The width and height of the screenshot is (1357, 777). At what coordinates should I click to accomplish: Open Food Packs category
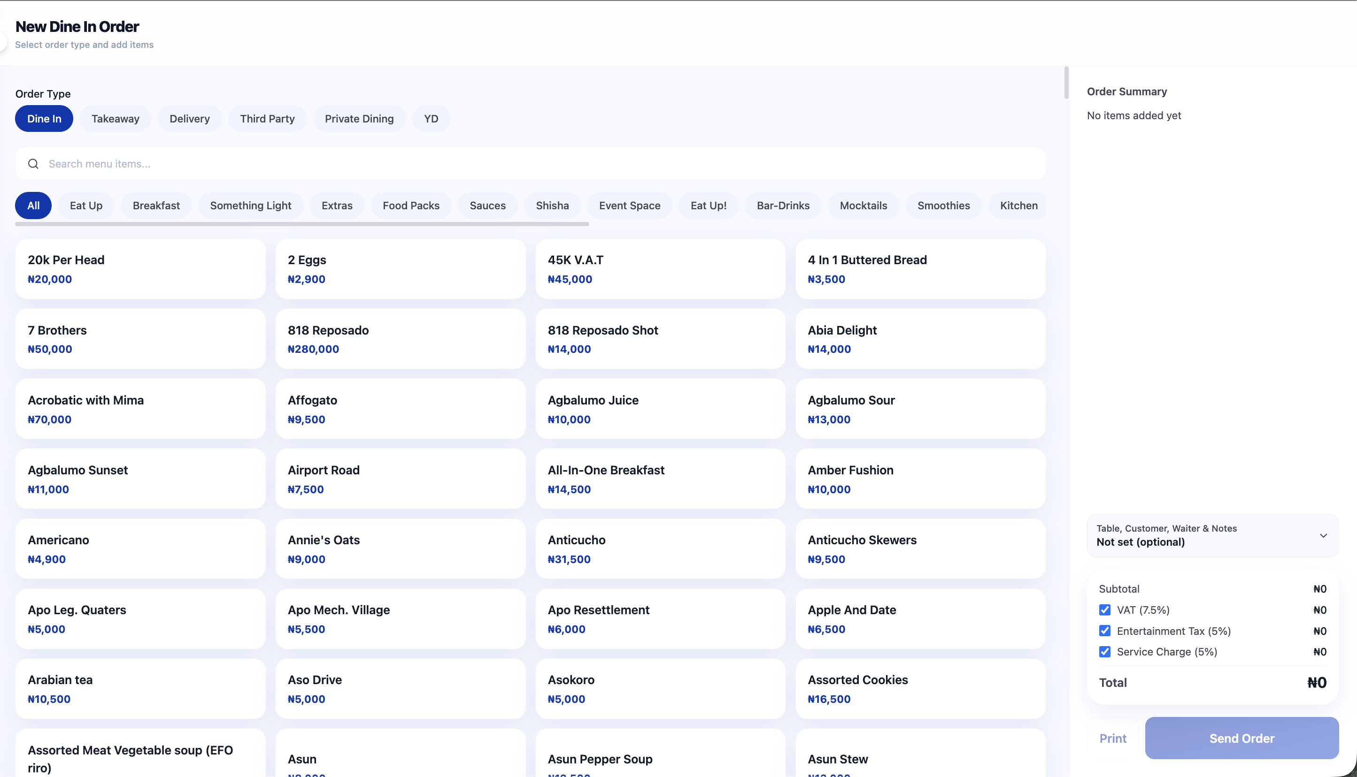coord(411,206)
